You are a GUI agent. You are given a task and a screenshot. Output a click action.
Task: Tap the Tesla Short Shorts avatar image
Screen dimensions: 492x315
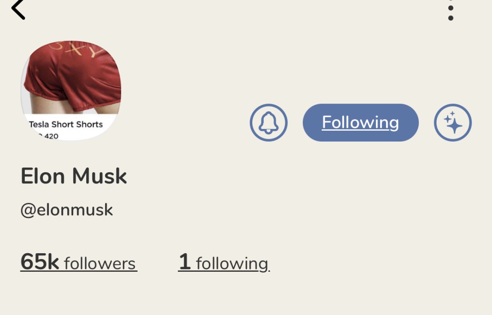click(70, 89)
